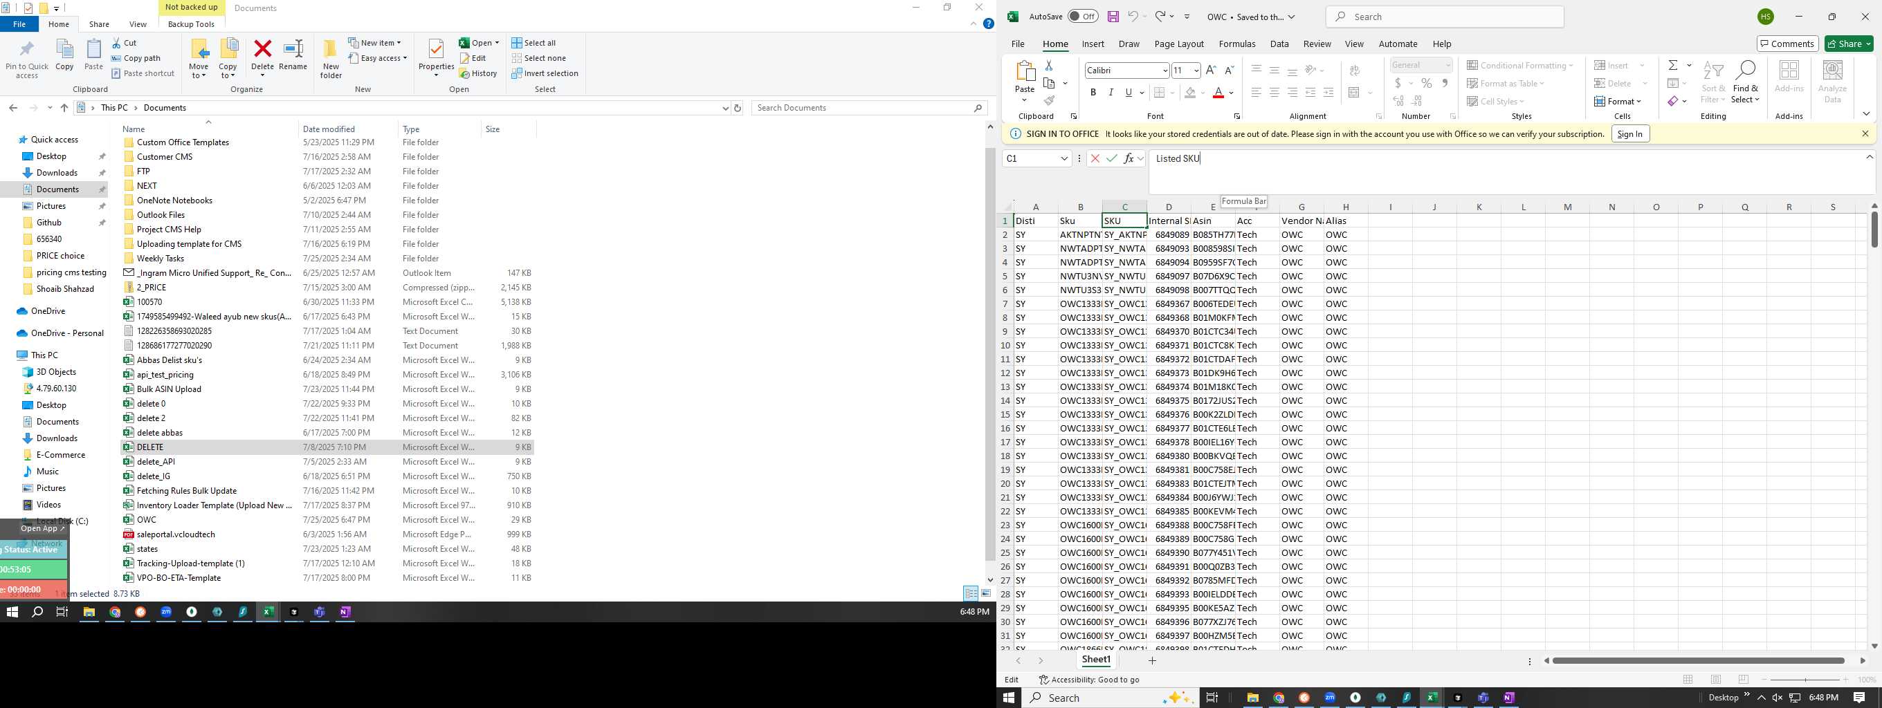Click Excel Undo icon
This screenshot has width=1882, height=708.
coord(1133,16)
